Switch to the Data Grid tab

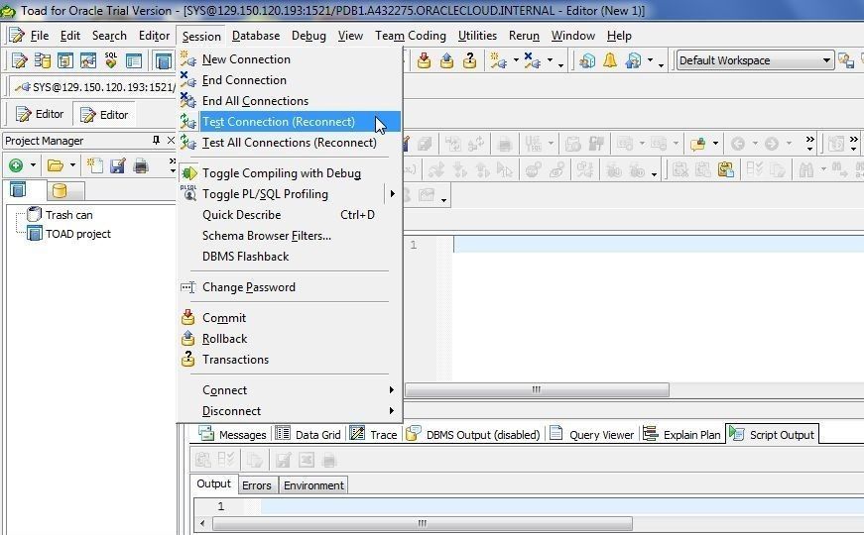point(309,434)
